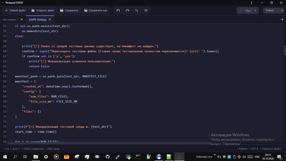
Task: Open the Python language dropdown
Action: pyautogui.click(x=273, y=11)
